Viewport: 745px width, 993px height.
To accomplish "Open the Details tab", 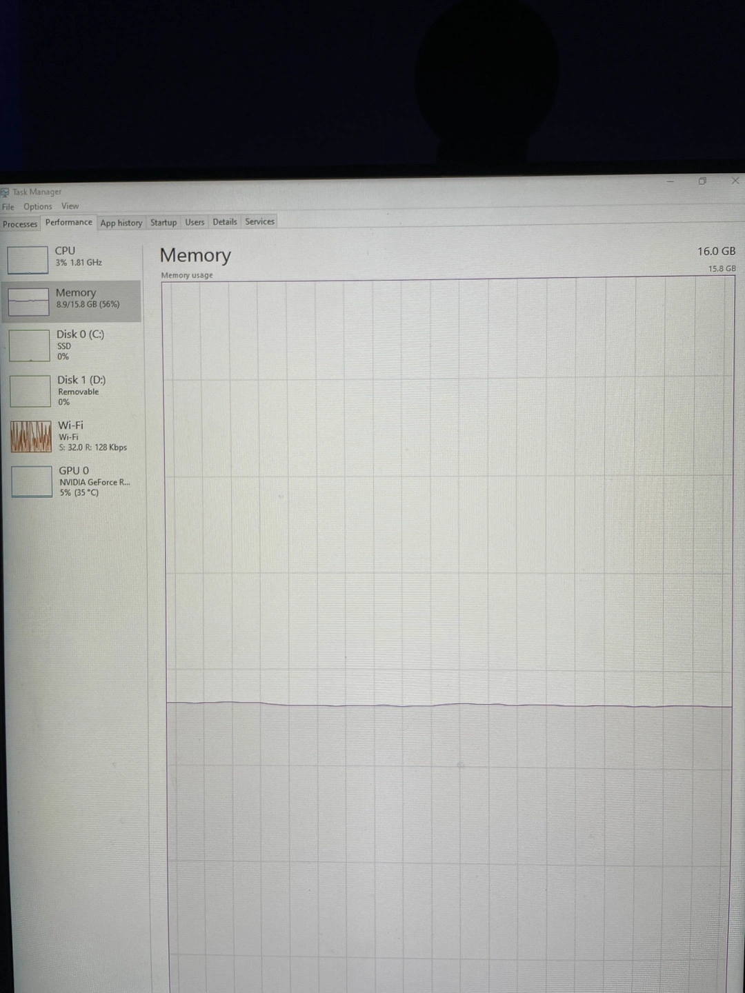I will (x=224, y=221).
